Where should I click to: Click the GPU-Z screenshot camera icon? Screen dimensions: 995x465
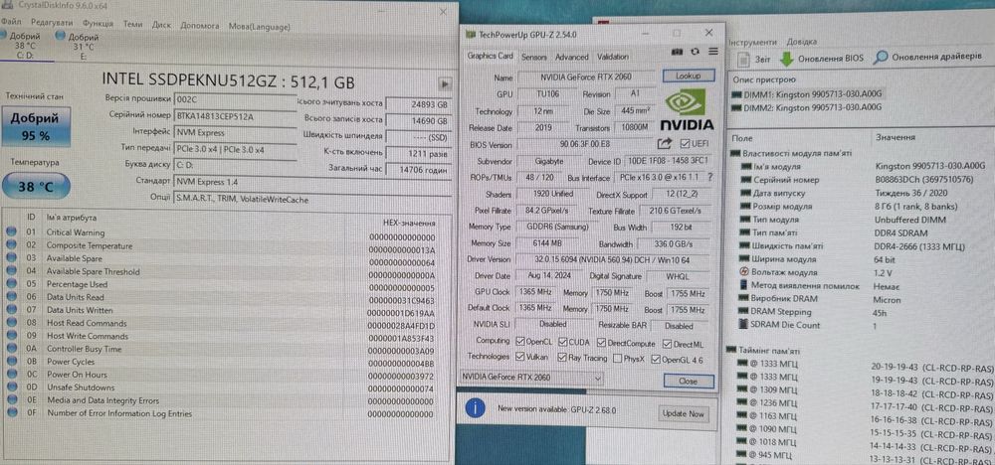point(677,52)
